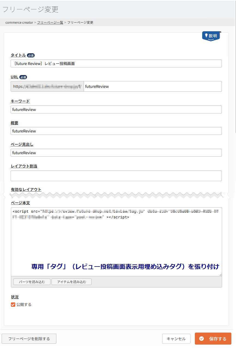Click the パーツを読み込む button
The width and height of the screenshot is (236, 350).
(x=32, y=282)
